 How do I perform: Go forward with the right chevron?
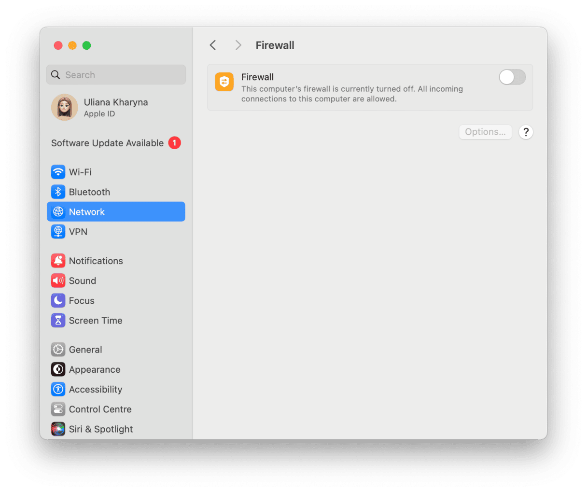[238, 45]
